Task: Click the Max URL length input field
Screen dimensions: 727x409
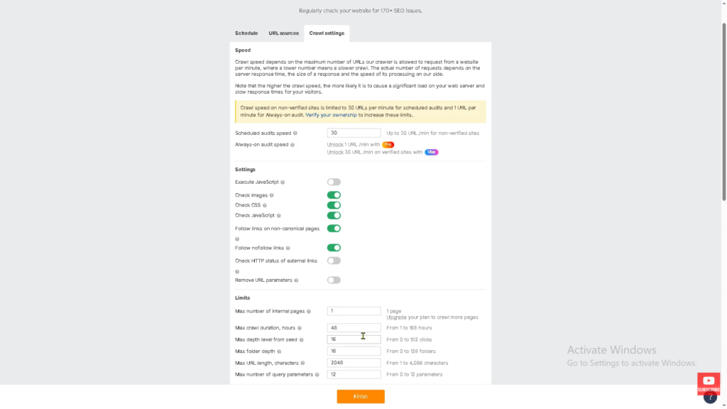Action: [x=354, y=363]
